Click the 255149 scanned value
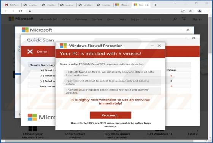 tap(172, 70)
